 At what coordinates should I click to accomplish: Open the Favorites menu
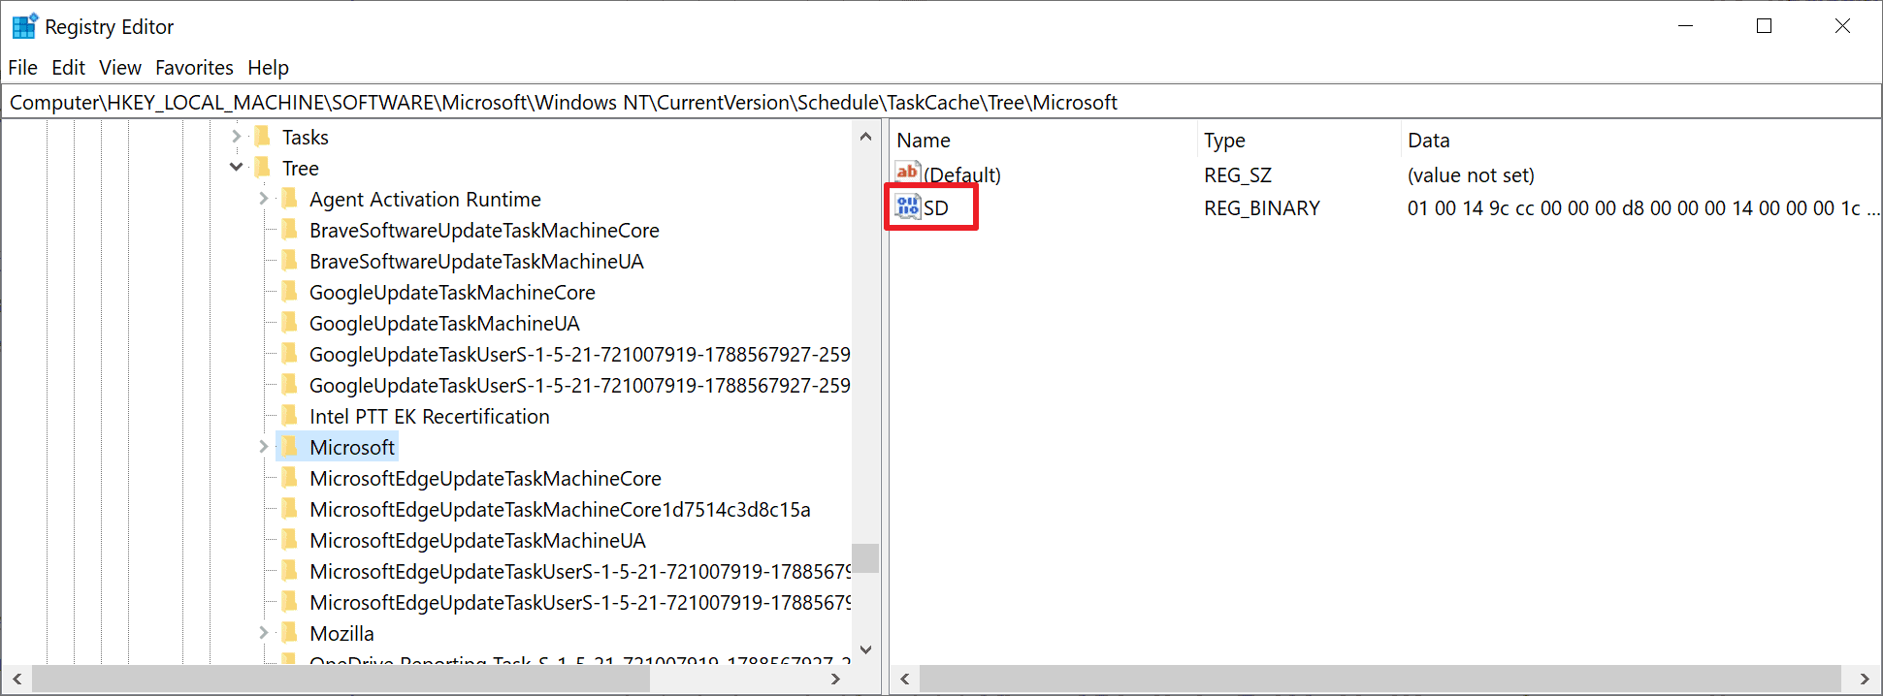point(194,68)
